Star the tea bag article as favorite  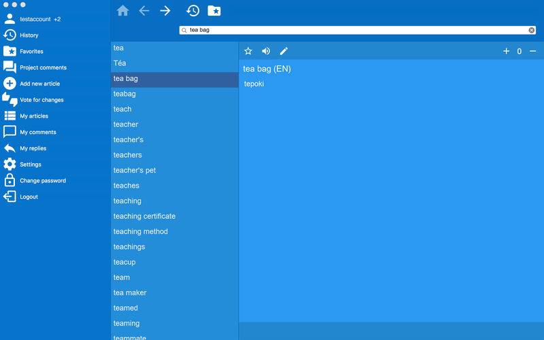coord(248,51)
